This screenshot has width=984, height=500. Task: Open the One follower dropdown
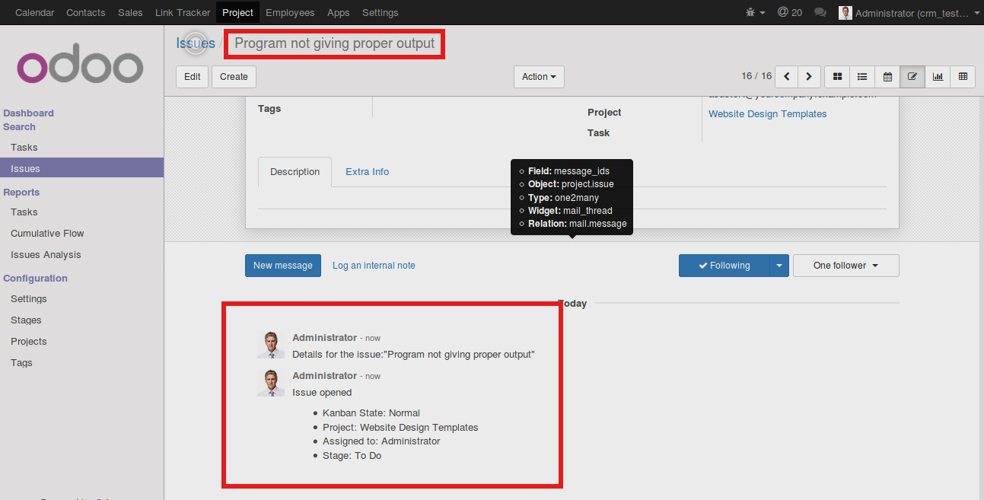pyautogui.click(x=845, y=266)
